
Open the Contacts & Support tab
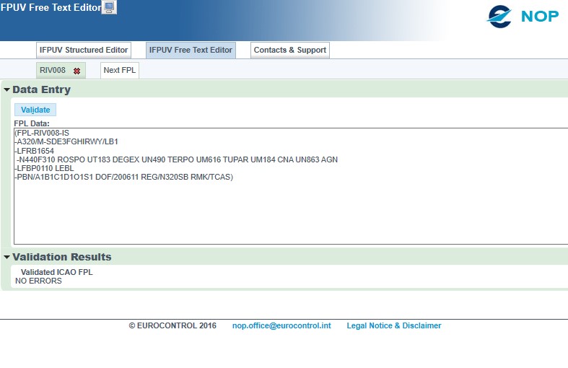[x=290, y=50]
